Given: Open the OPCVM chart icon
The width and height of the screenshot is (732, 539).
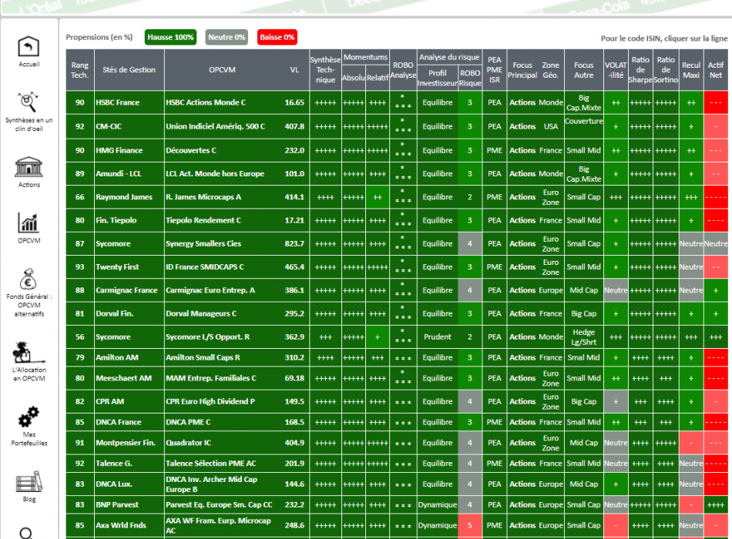Looking at the screenshot, I should [x=29, y=223].
